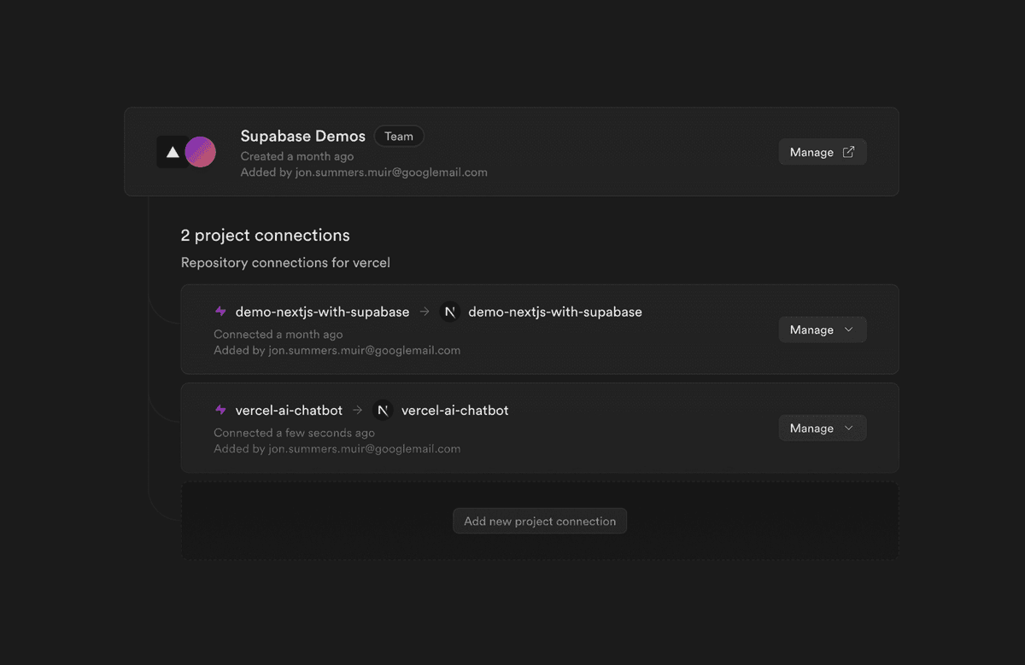This screenshot has width=1025, height=665.
Task: Click the Supabase Demos heading
Action: pos(302,136)
